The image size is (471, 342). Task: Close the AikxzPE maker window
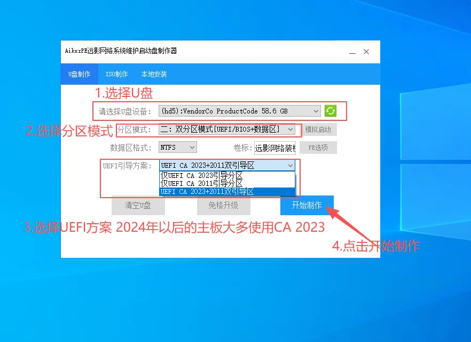click(366, 52)
